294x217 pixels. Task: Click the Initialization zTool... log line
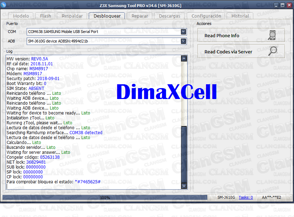31,118
